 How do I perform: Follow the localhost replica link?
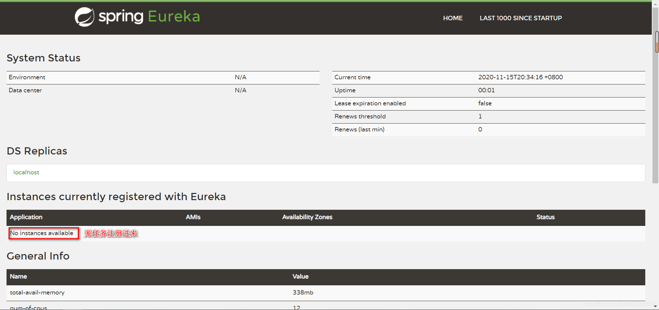[x=26, y=172]
